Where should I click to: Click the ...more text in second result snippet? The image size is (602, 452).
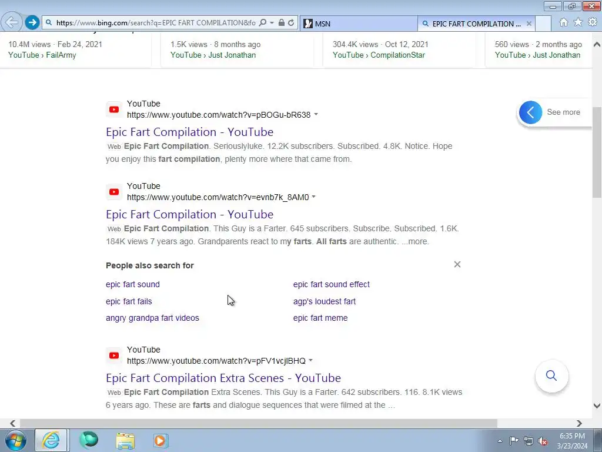tap(414, 241)
